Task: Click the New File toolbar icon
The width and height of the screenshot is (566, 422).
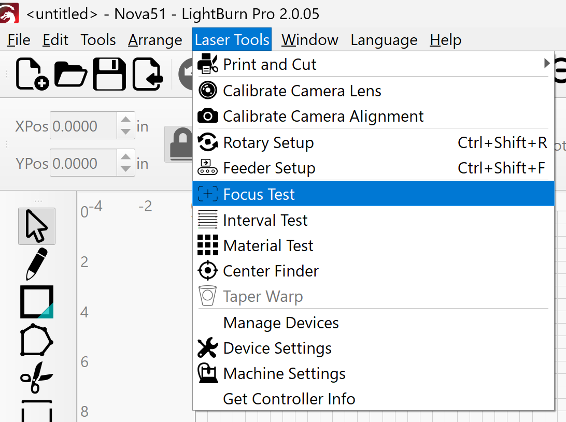Action: click(32, 74)
